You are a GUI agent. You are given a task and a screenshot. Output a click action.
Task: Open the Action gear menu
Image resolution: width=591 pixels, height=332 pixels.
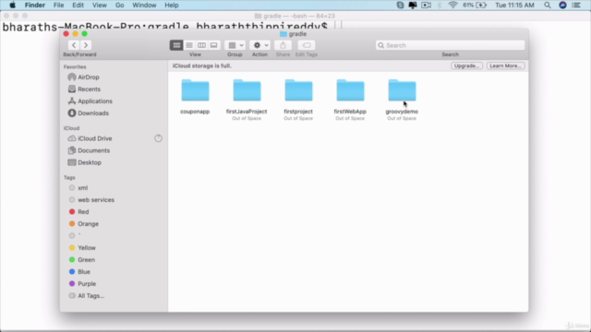(x=260, y=45)
